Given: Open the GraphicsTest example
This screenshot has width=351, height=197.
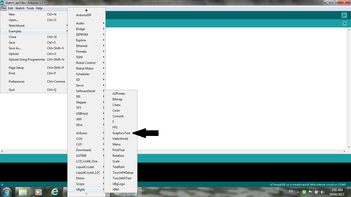Looking at the screenshot, I should click(x=121, y=133).
